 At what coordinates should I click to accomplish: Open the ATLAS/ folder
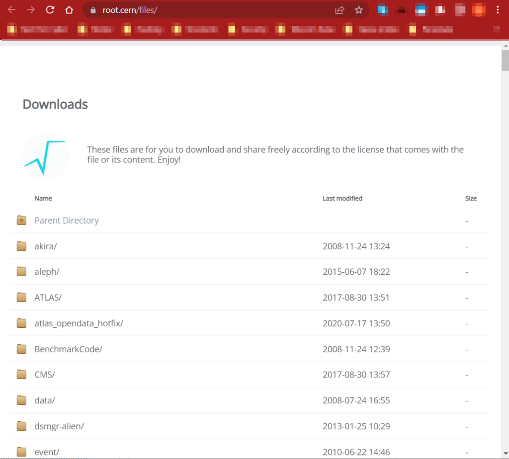point(48,298)
